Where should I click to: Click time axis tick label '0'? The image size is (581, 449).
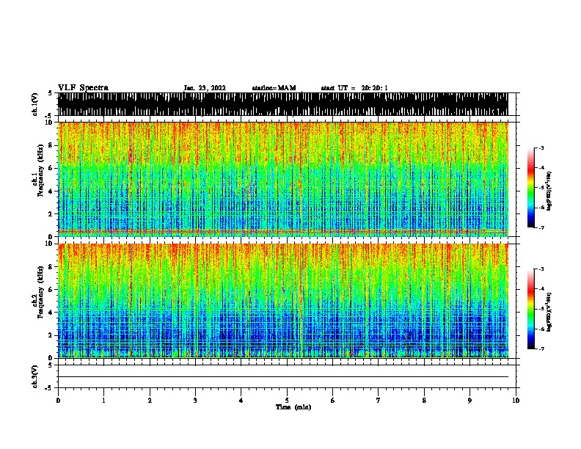[x=58, y=401]
